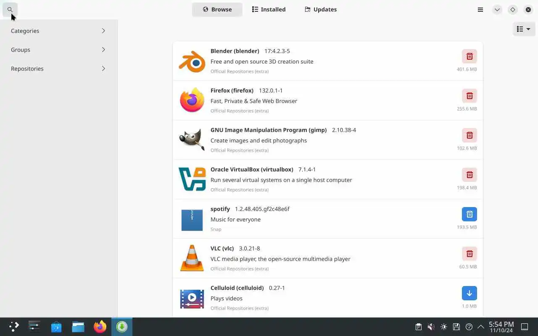Show hidden system tray icons
This screenshot has height=336, width=538.
(481, 327)
